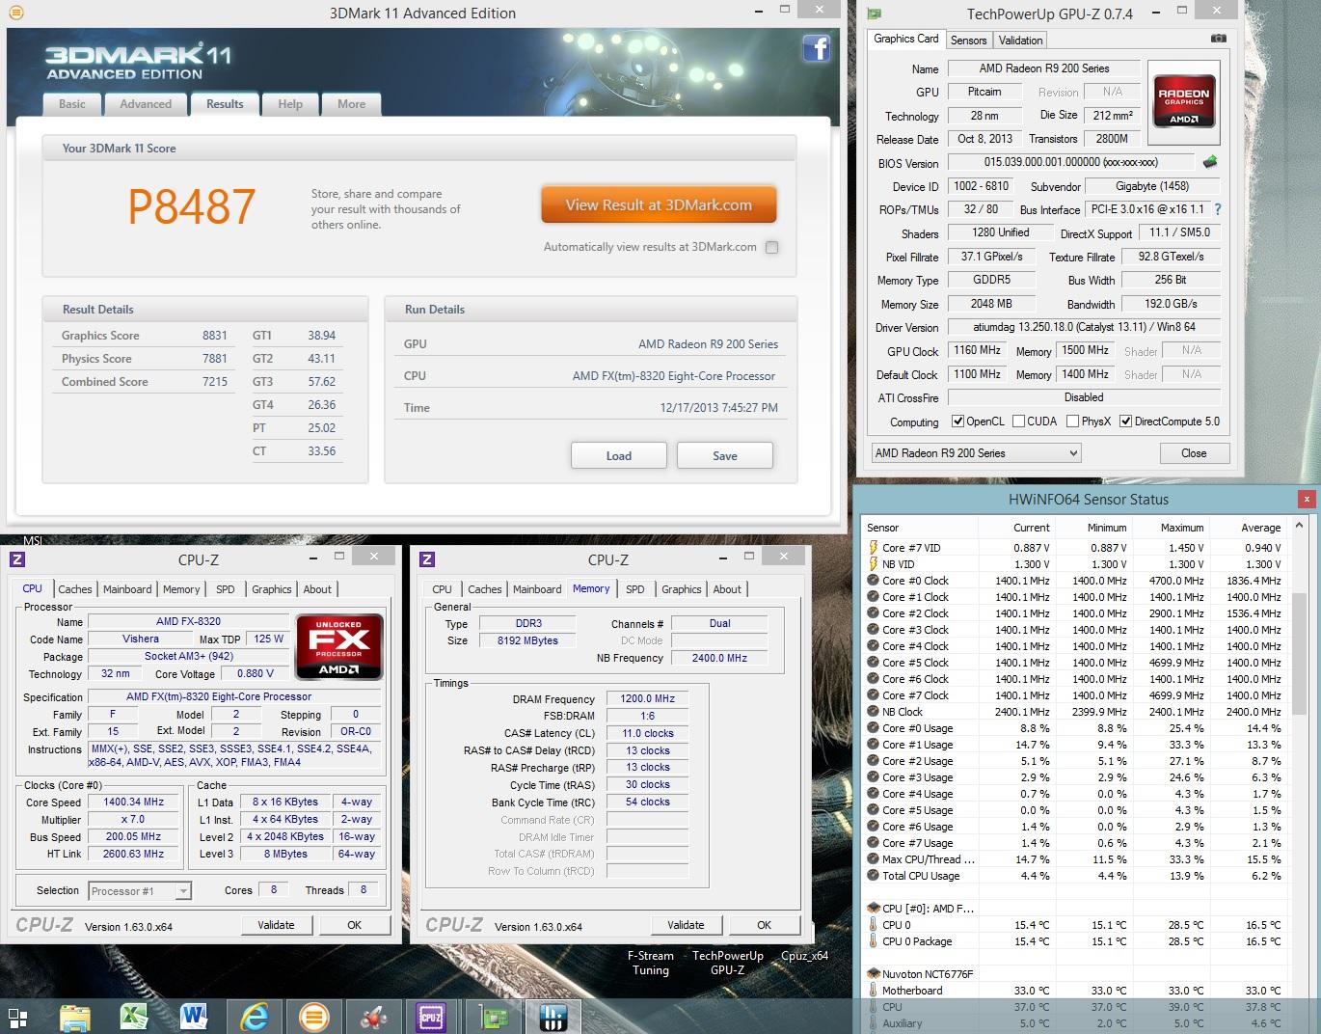Viewport: 1321px width, 1034px height.
Task: Click the title bar icon of the left CPU-Z window
Action: pyautogui.click(x=17, y=559)
